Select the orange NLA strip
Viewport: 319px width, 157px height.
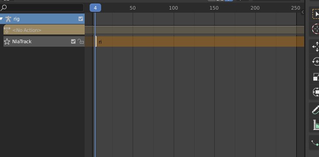(200, 41)
